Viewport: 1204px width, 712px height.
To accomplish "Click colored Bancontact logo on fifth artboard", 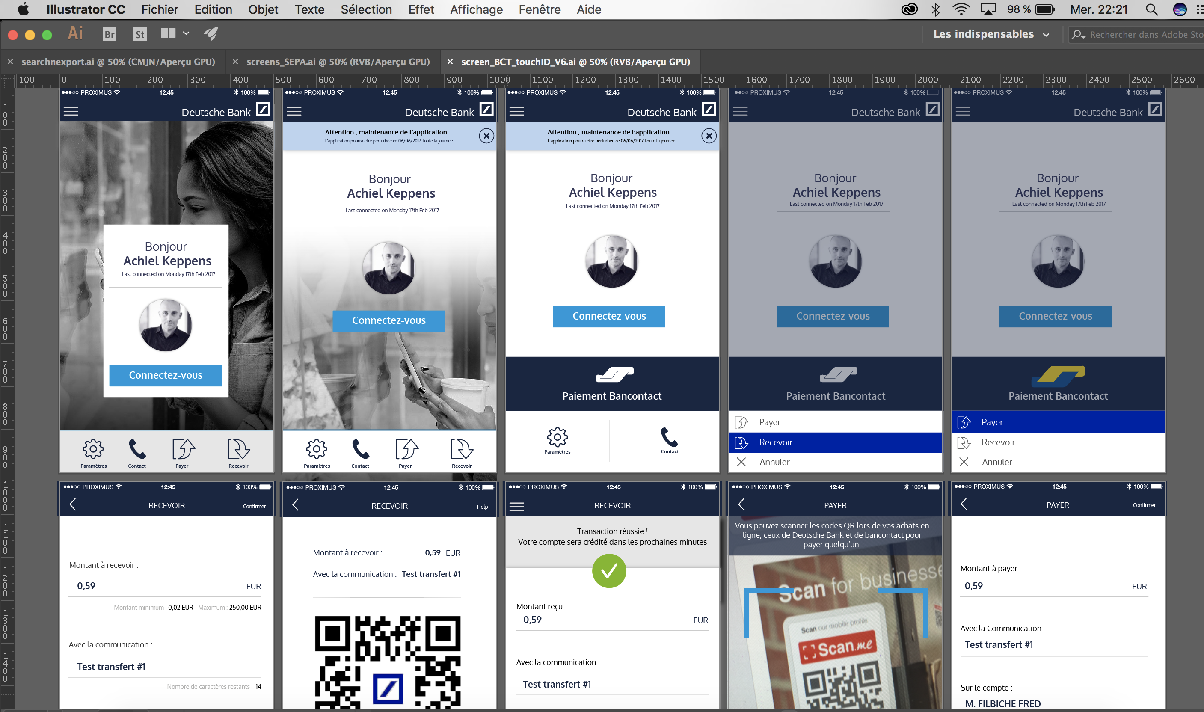I will tap(1058, 376).
